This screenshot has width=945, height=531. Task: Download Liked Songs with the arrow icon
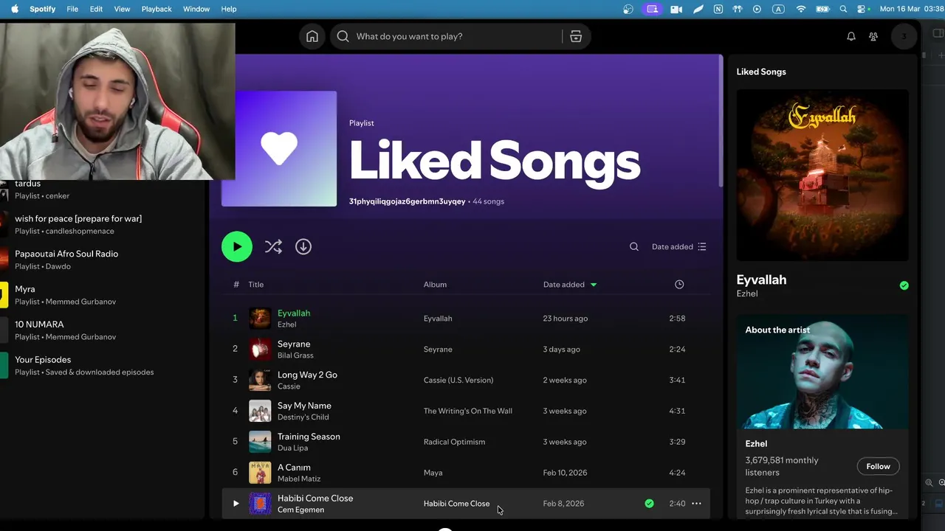[x=303, y=246]
